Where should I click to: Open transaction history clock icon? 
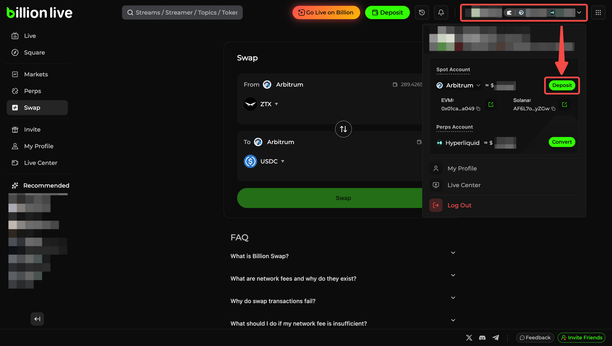coord(422,13)
